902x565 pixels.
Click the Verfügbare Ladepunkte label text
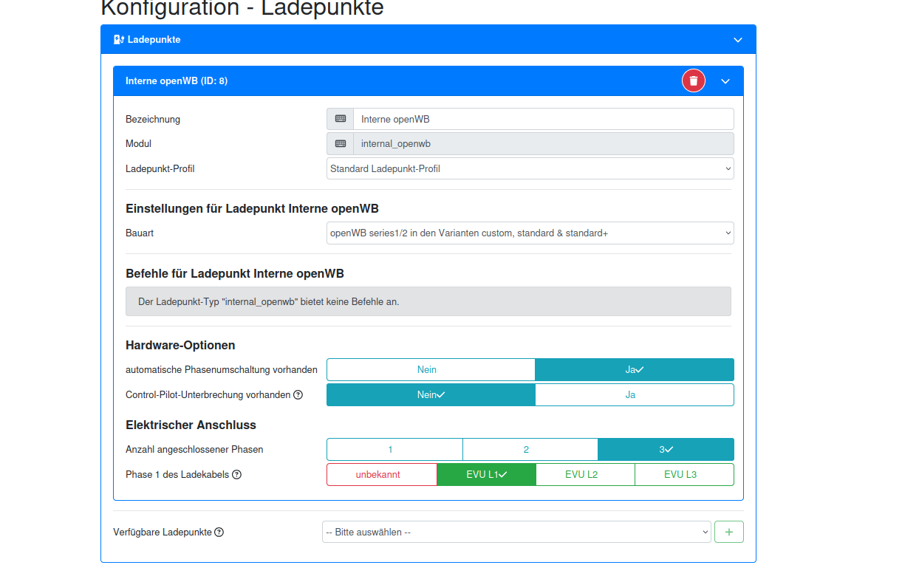163,532
